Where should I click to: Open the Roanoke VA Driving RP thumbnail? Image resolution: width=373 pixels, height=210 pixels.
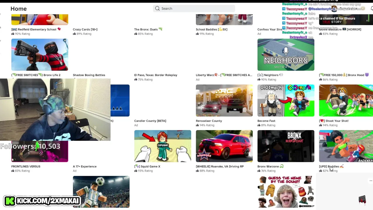[x=224, y=146]
